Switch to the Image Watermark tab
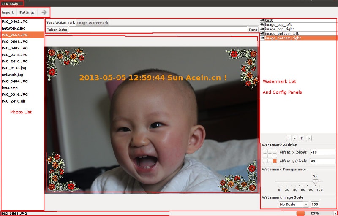This screenshot has width=338, height=216. pyautogui.click(x=93, y=23)
